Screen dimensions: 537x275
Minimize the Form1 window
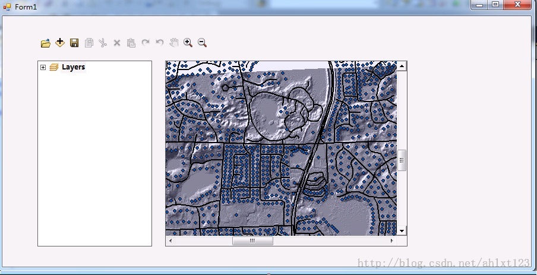pos(479,5)
